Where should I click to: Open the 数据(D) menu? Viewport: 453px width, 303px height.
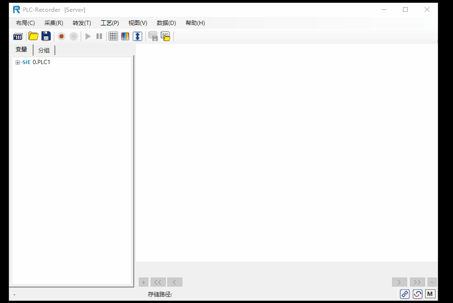click(166, 23)
